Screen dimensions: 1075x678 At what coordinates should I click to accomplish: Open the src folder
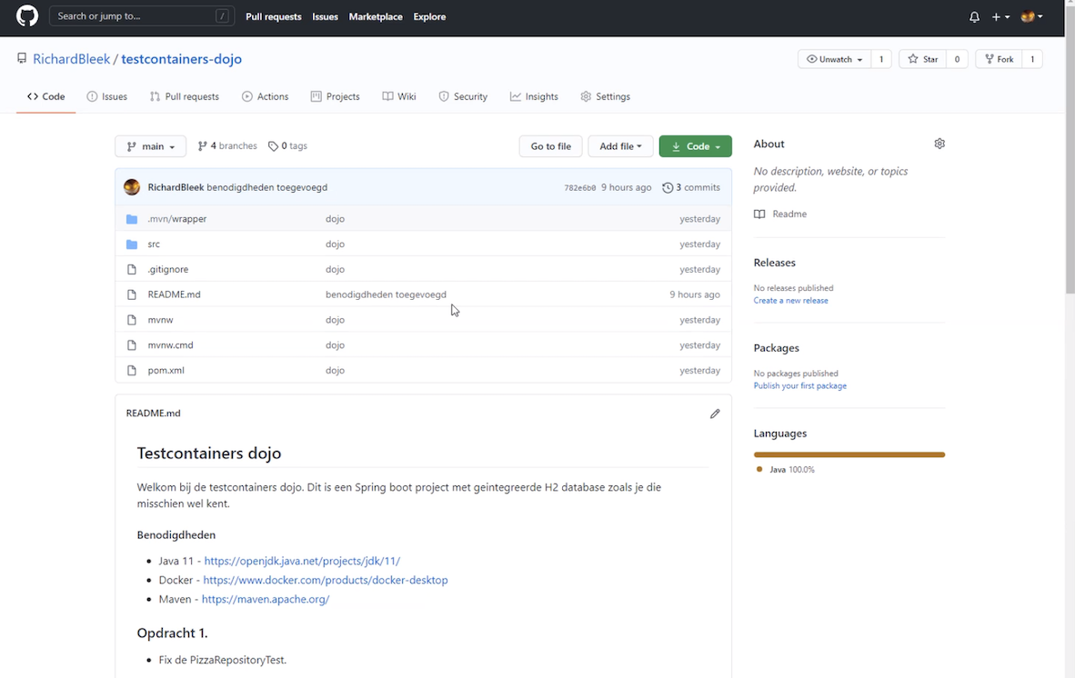(x=154, y=244)
